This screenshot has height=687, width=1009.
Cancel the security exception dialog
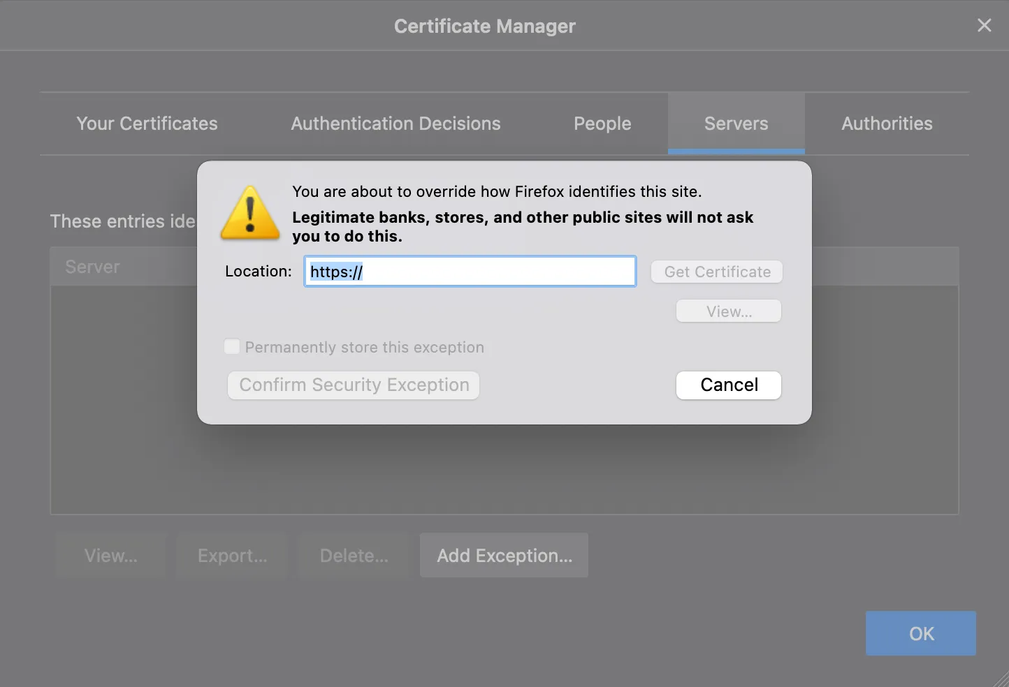coord(729,385)
